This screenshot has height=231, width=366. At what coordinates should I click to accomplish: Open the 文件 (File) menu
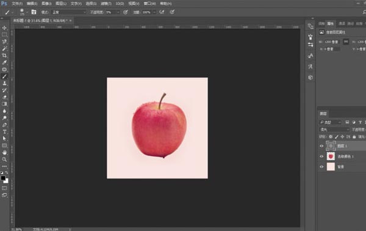pos(17,4)
